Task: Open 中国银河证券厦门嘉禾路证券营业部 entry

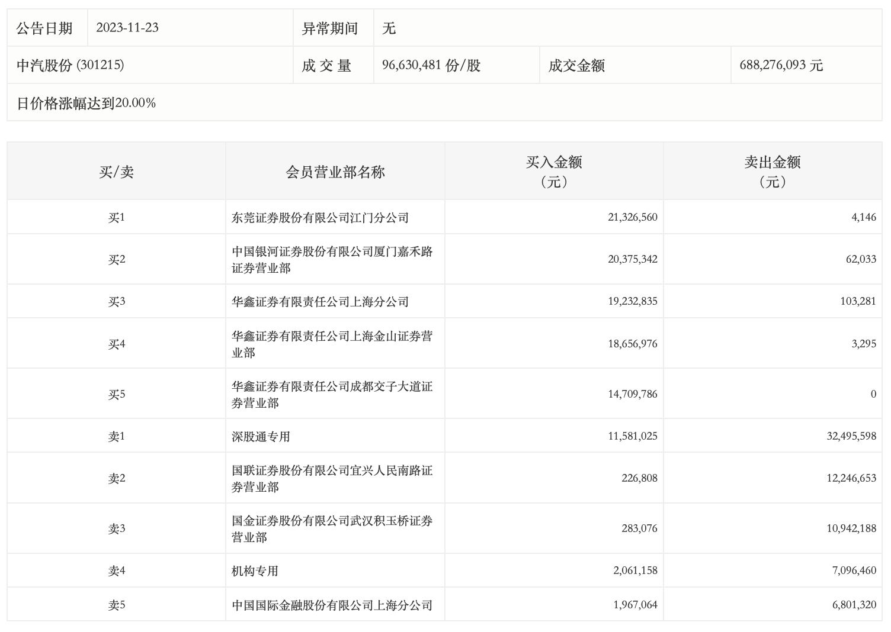Action: click(332, 259)
